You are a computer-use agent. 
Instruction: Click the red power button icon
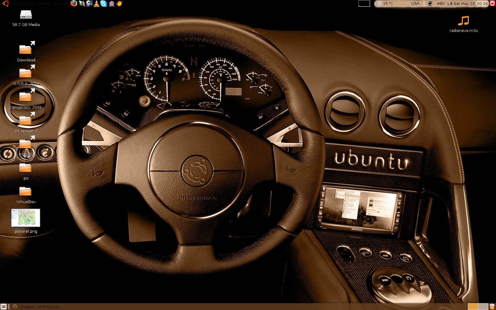(492, 4)
